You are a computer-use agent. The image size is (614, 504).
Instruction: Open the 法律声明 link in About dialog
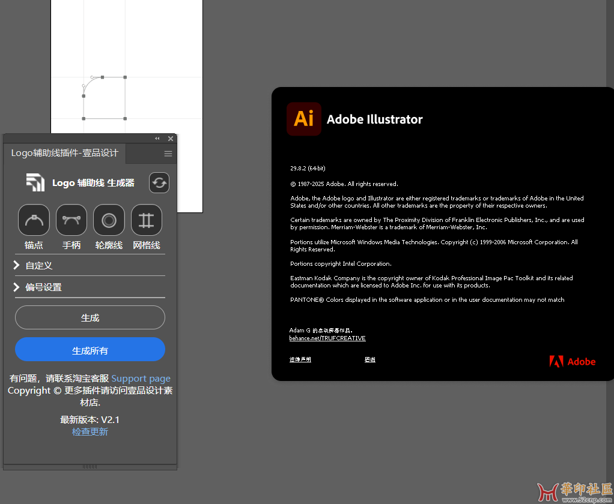pyautogui.click(x=300, y=360)
